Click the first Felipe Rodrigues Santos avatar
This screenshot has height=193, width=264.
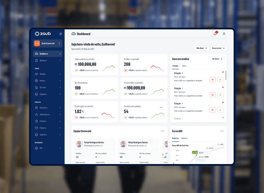(x=79, y=144)
